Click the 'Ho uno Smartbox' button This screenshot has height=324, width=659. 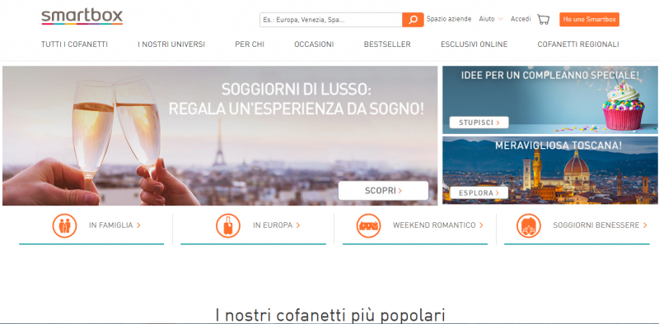pyautogui.click(x=589, y=19)
